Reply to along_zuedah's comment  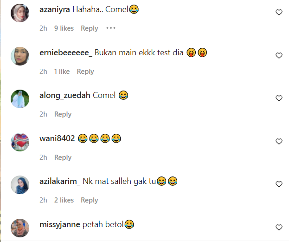[x=63, y=114]
